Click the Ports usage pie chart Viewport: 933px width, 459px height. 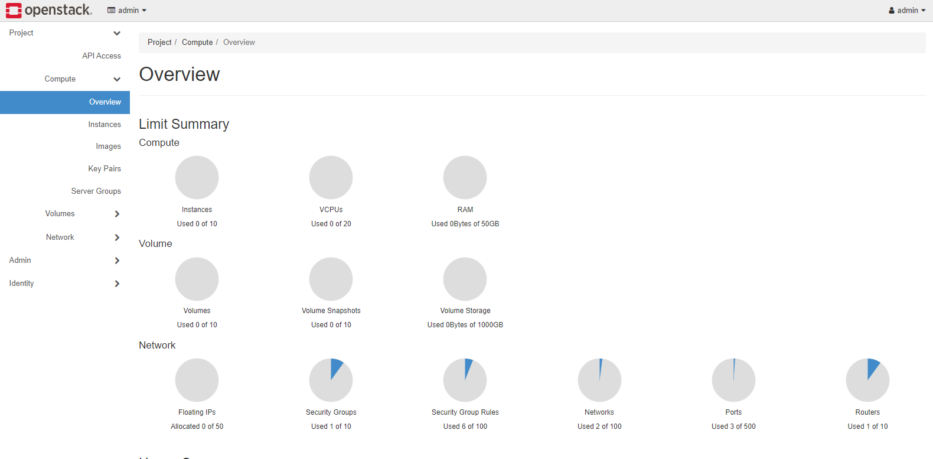tap(733, 380)
